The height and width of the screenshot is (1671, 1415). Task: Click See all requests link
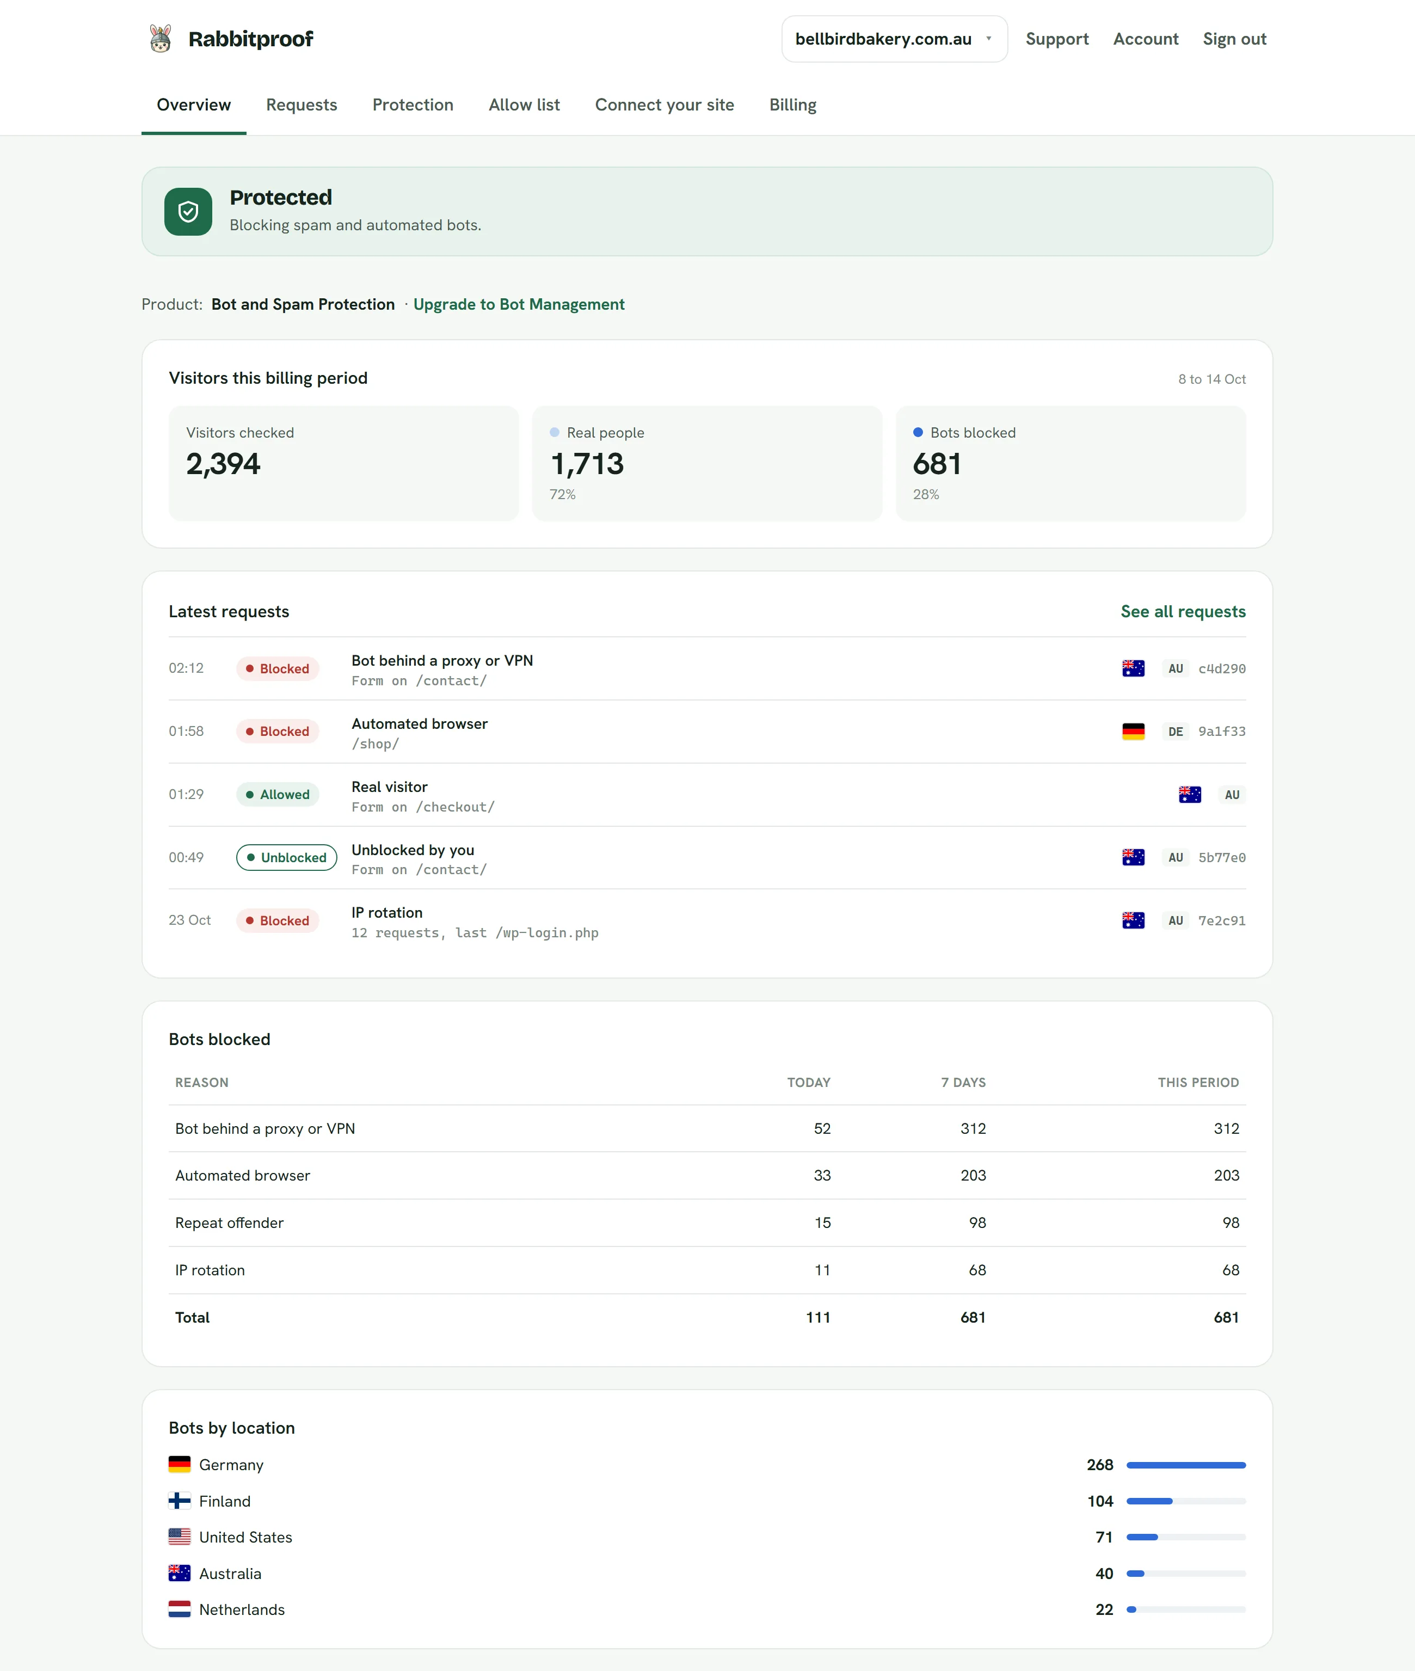click(1183, 611)
